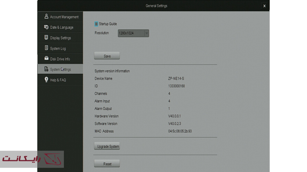The image size is (307, 172).
Task: Go to Display Settings text label
Action: click(60, 38)
